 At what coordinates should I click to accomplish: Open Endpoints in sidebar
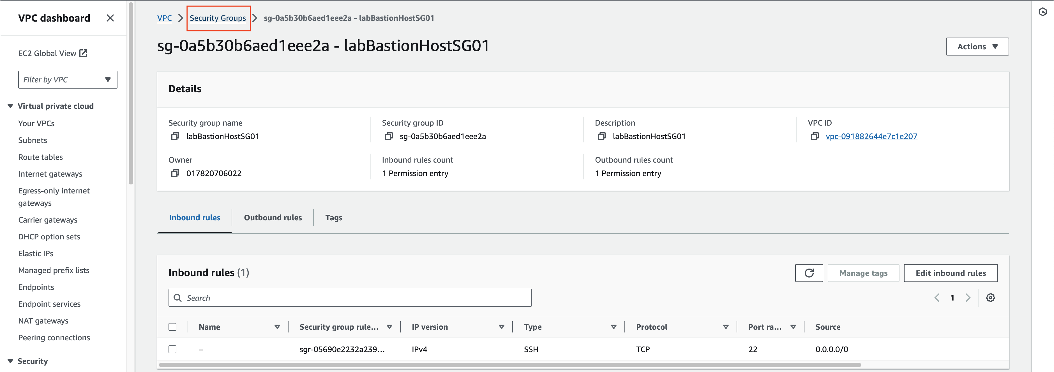(36, 287)
